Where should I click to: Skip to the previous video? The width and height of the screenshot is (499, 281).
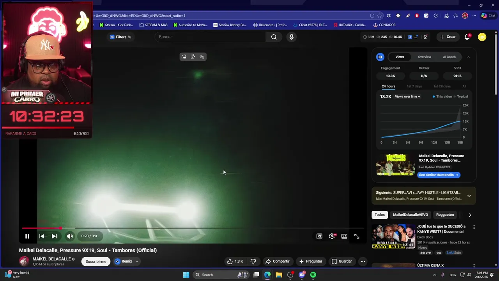[x=42, y=236]
